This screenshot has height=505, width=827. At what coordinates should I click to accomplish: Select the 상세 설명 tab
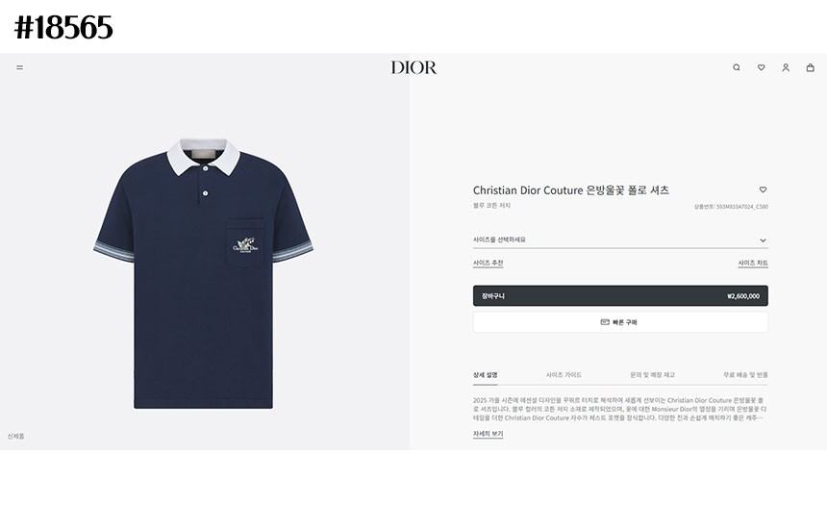point(485,375)
